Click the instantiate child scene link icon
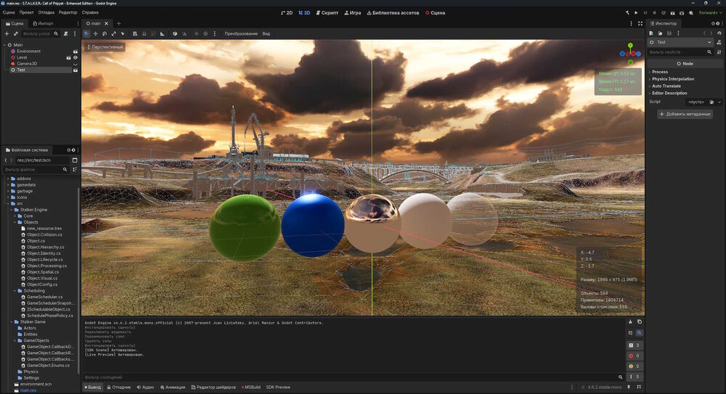 coord(15,34)
